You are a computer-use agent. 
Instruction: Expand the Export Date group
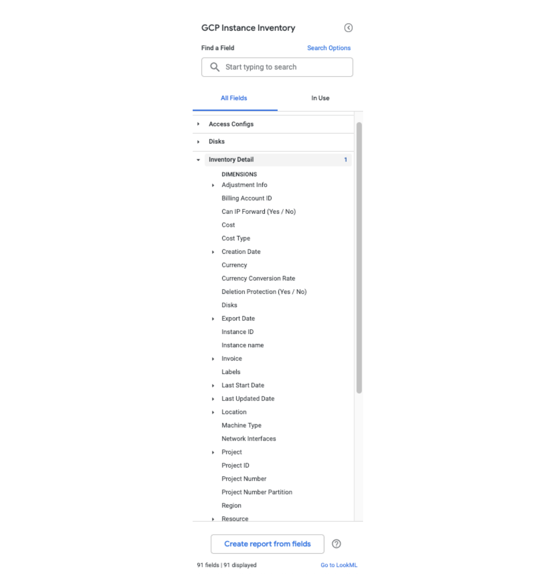[x=213, y=319]
